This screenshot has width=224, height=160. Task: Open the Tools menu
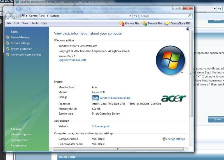(35, 23)
